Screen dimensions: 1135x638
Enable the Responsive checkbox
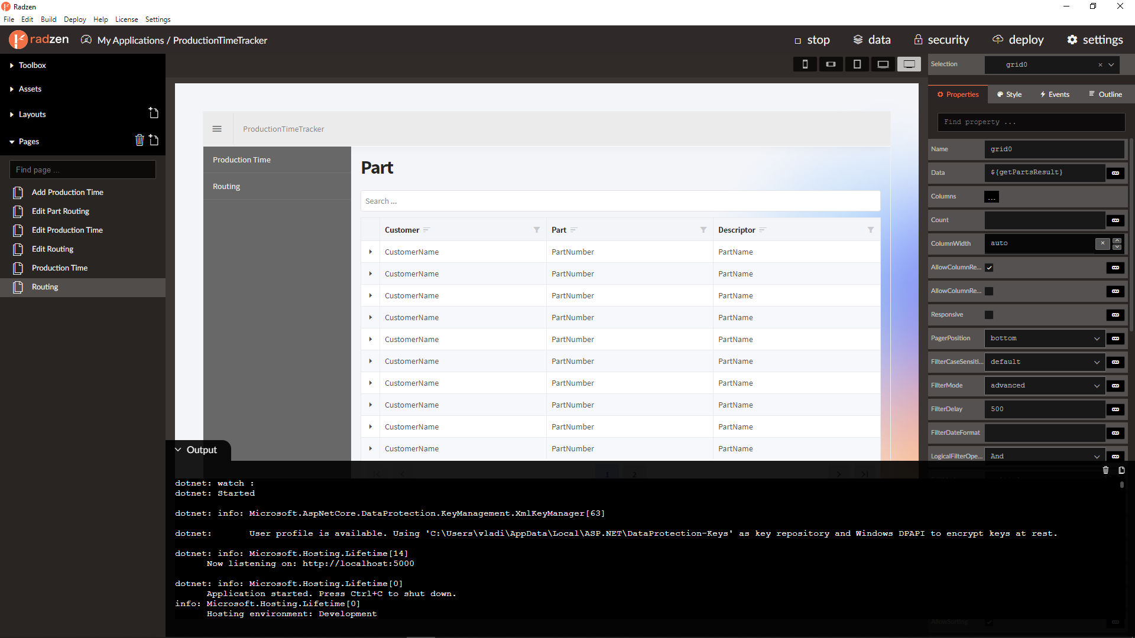coord(989,315)
